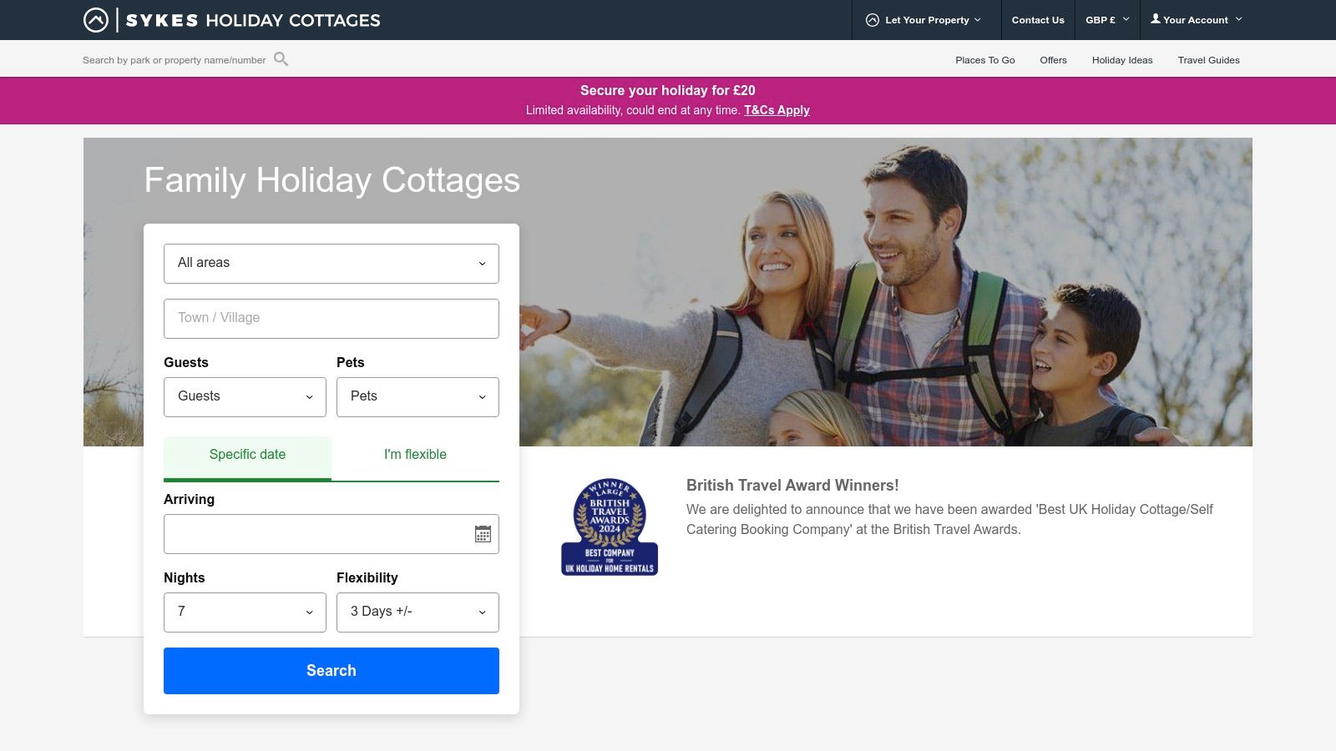Click the circular icon beside Let Your Property
The image size is (1336, 751).
tap(872, 19)
